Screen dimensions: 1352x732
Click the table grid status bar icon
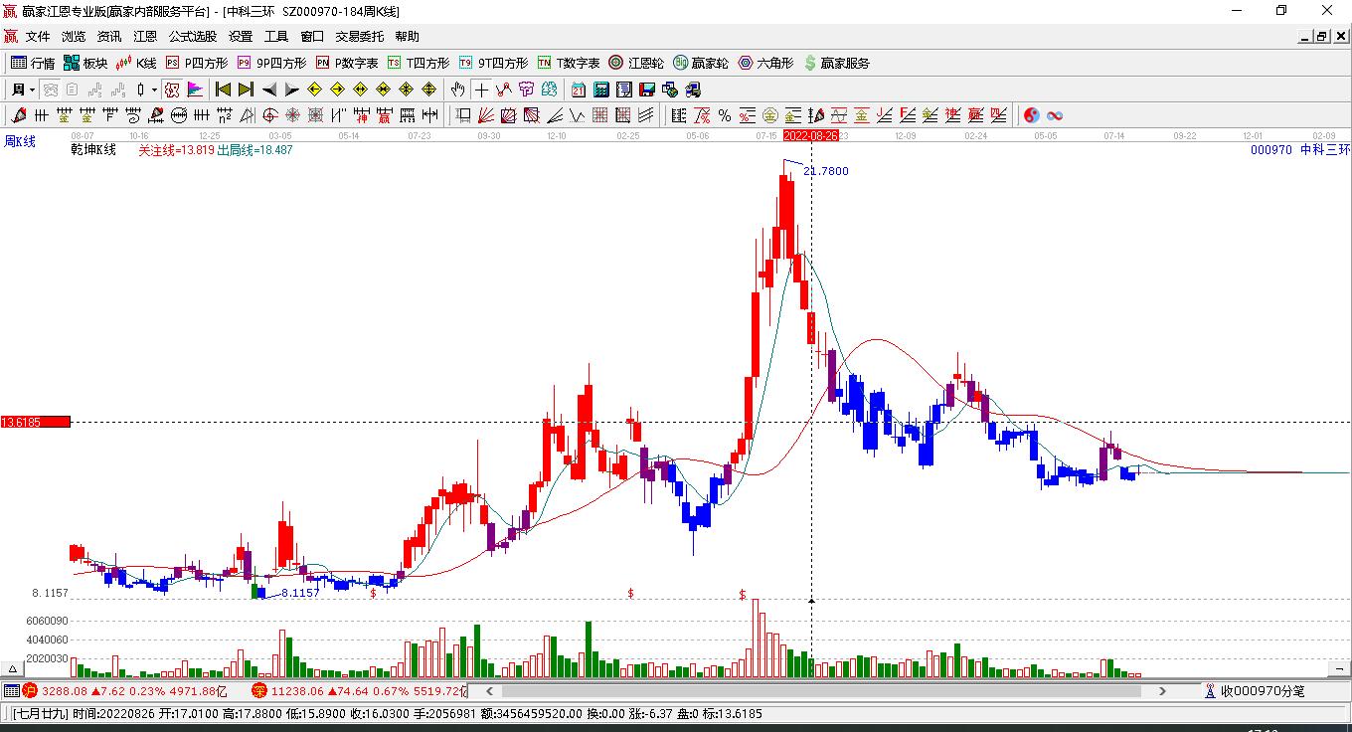pyautogui.click(x=12, y=691)
